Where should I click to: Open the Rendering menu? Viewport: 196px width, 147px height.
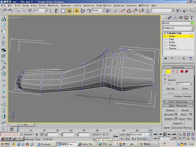tap(119, 5)
